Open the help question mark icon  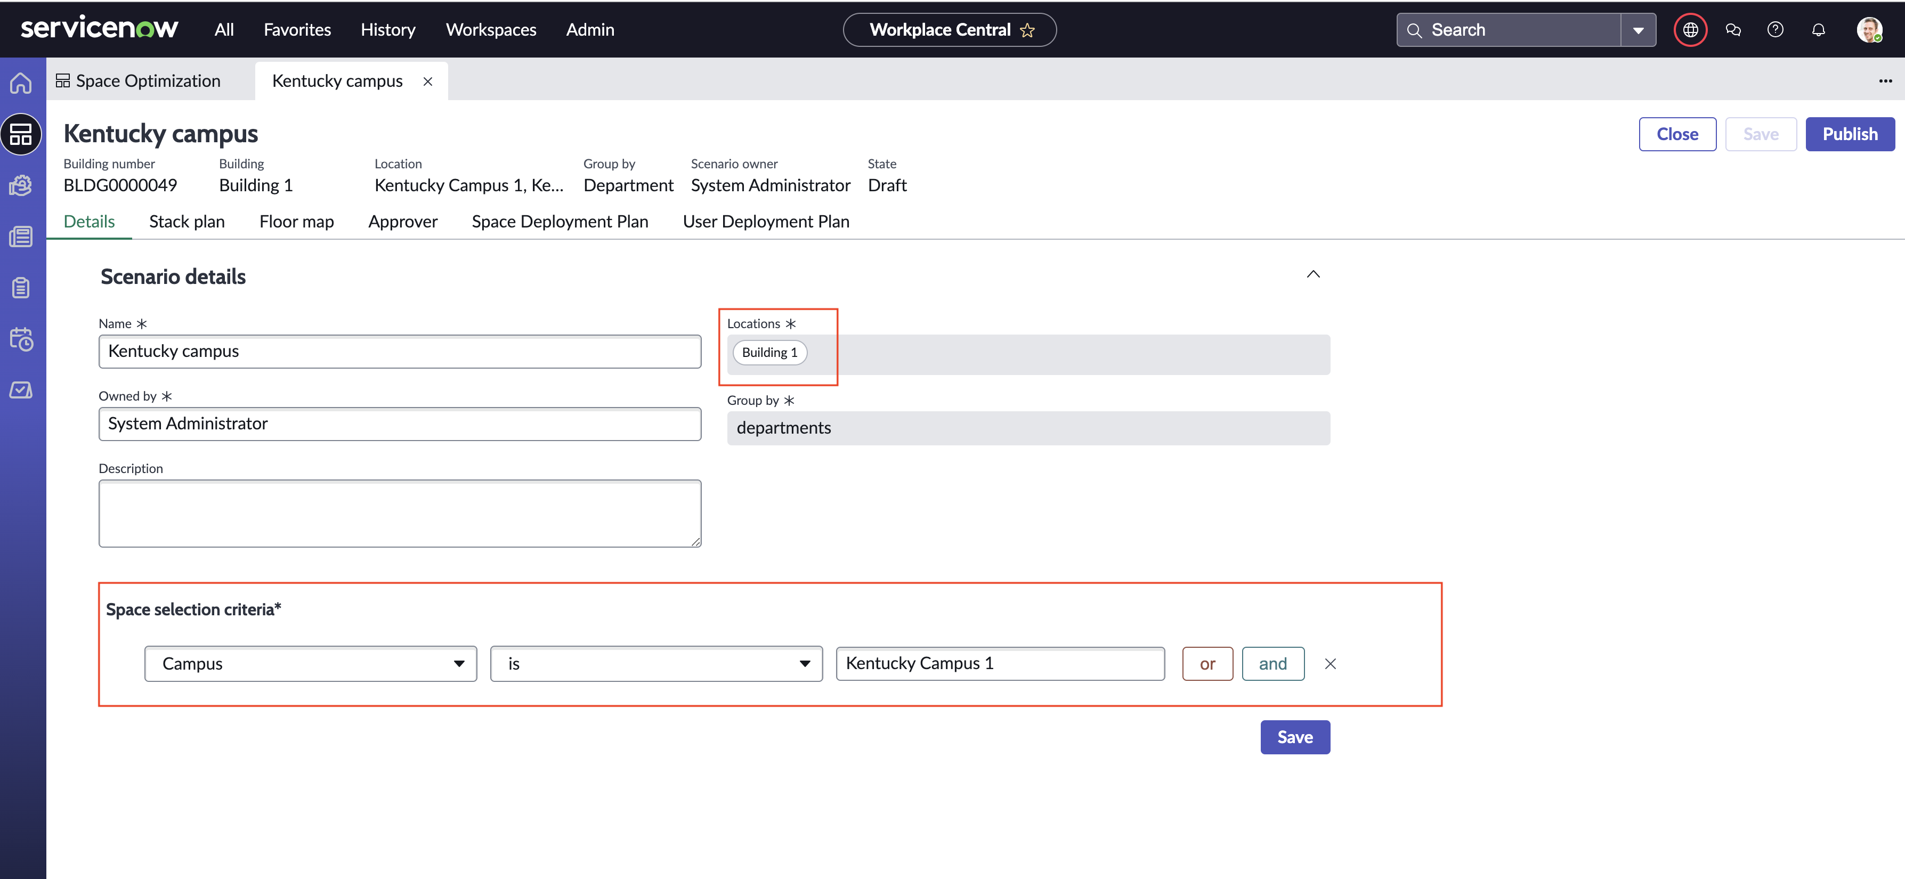(1776, 30)
